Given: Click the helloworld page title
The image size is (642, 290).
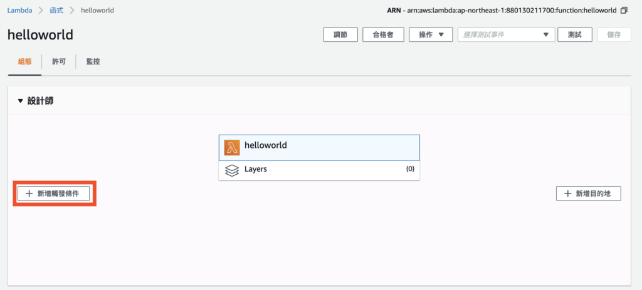Looking at the screenshot, I should click(x=40, y=35).
